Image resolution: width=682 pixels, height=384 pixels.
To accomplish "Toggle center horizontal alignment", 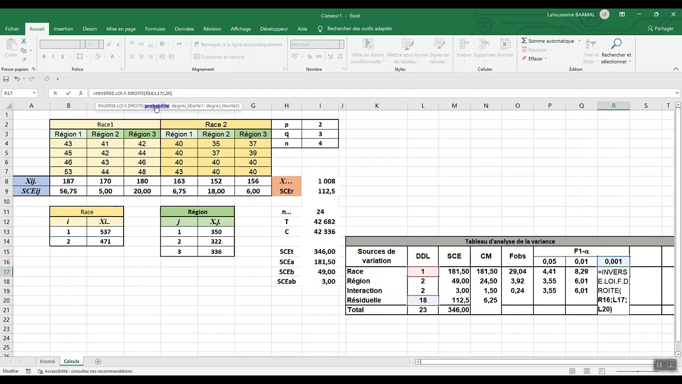I will 141,57.
